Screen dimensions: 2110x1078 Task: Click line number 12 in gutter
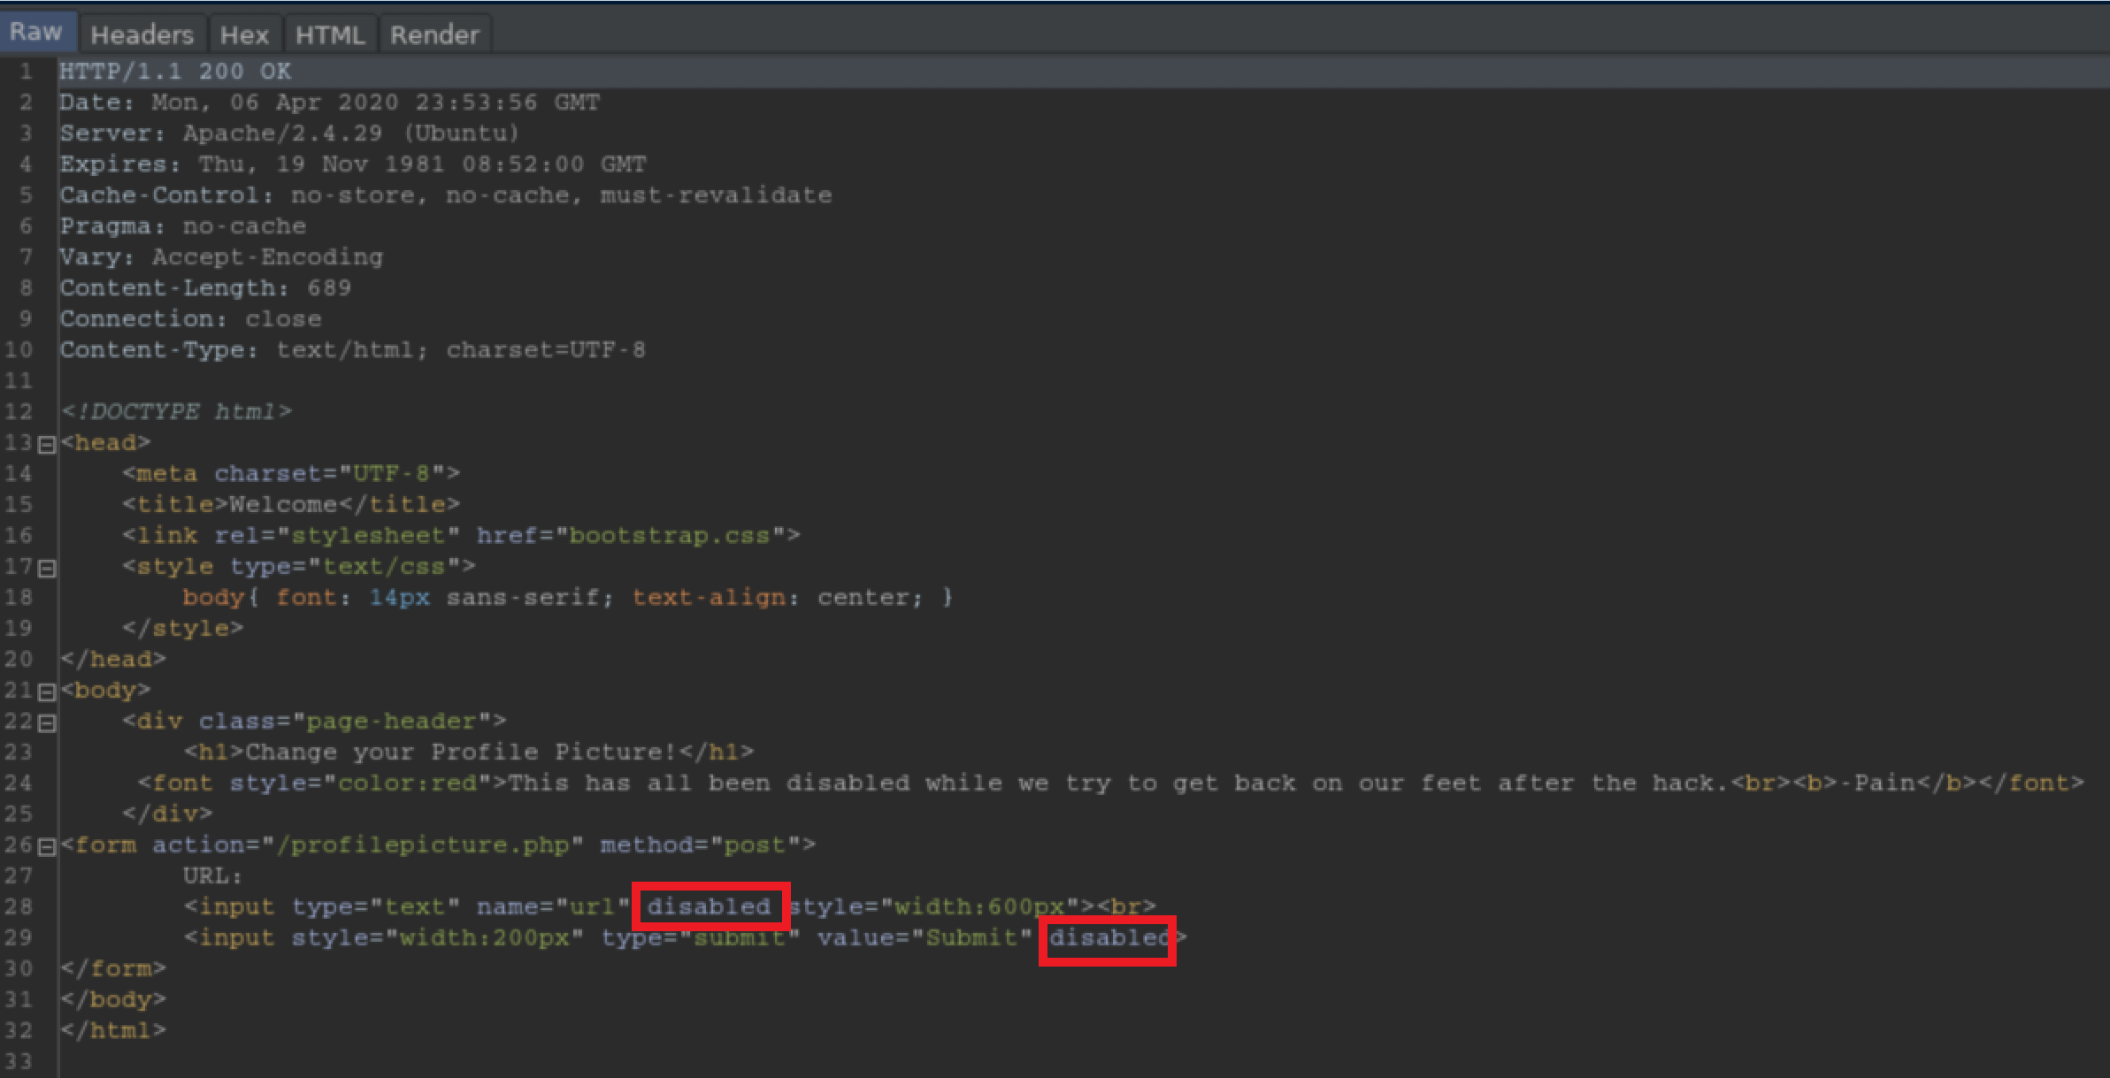[x=19, y=412]
